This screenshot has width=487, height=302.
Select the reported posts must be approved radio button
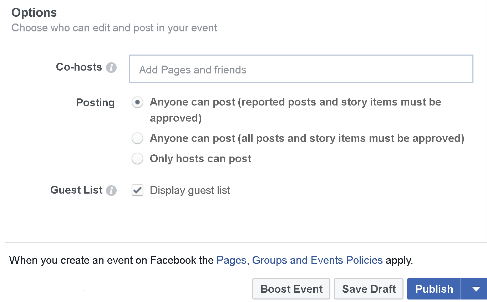tap(137, 102)
